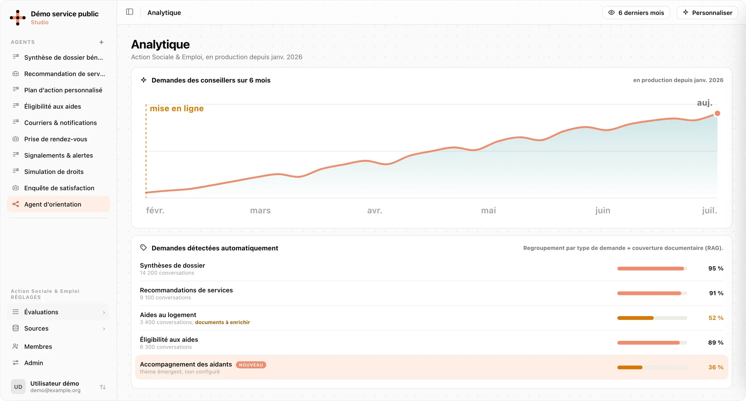Click icon beside Courriers & notifications

(16, 122)
